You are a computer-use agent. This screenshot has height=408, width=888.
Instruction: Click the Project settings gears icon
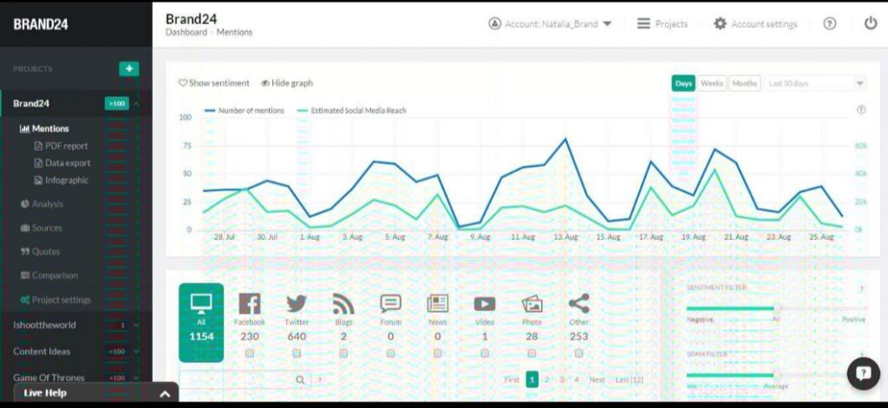pos(25,300)
